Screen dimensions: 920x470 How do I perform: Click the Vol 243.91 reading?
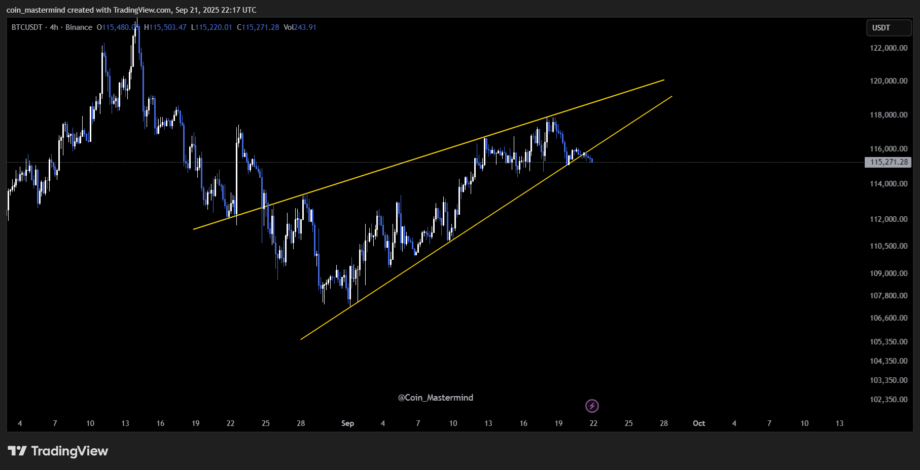tap(300, 27)
